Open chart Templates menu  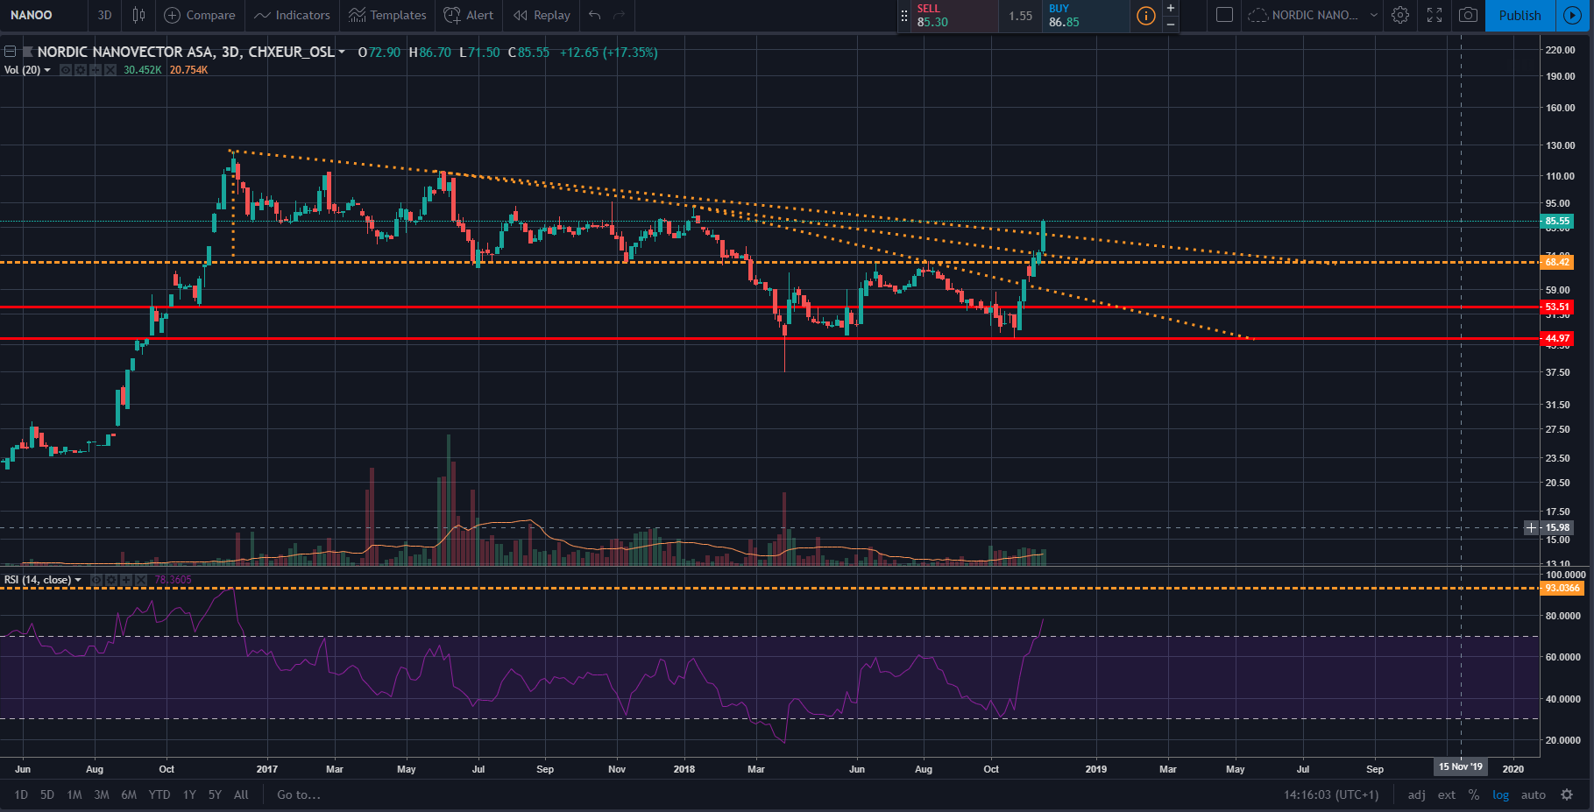pyautogui.click(x=387, y=15)
